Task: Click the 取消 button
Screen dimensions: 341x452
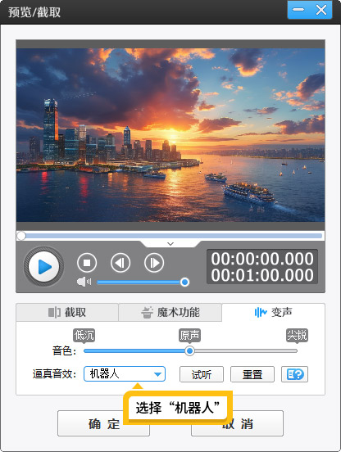Action: point(237,424)
